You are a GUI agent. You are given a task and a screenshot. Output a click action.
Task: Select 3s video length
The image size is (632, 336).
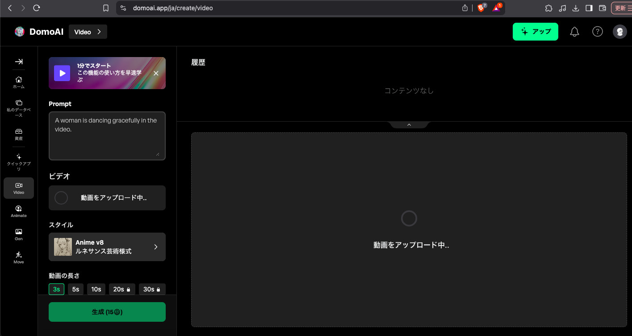[x=57, y=289]
